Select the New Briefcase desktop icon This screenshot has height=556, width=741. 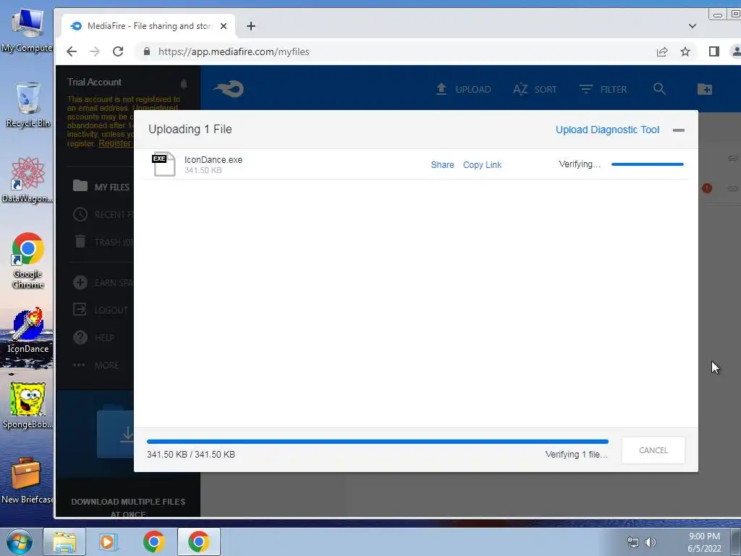[26, 481]
